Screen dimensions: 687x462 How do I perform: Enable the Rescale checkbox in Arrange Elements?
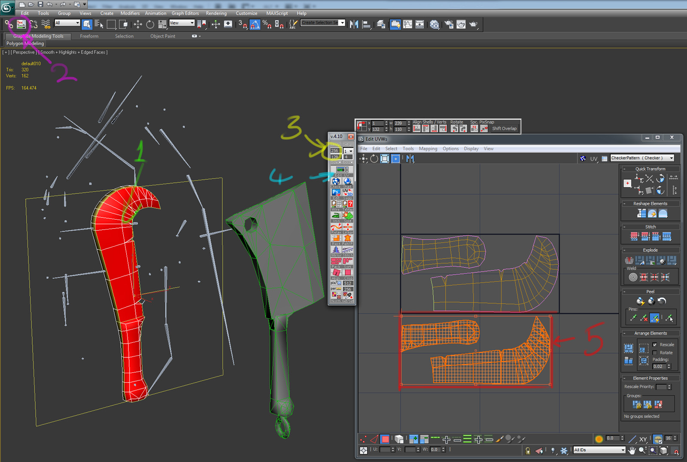click(655, 344)
